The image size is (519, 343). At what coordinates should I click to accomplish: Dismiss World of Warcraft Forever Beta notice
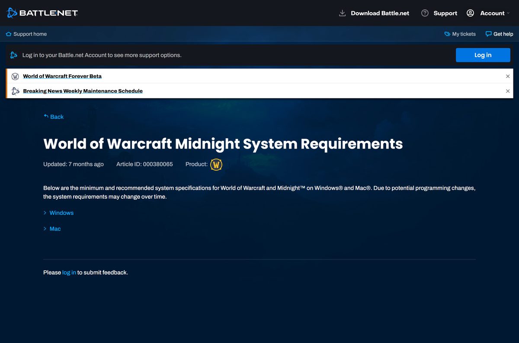point(508,76)
